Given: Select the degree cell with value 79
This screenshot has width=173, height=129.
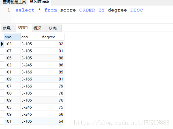Looking at the screenshot, I should [53, 86].
